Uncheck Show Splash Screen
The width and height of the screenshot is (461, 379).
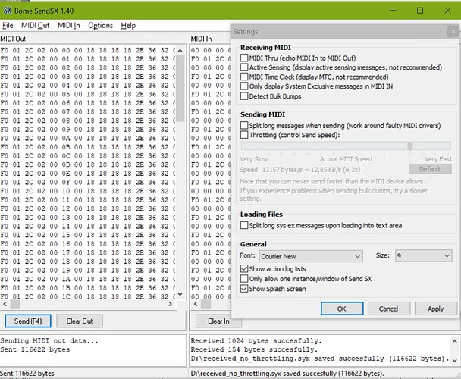click(244, 289)
